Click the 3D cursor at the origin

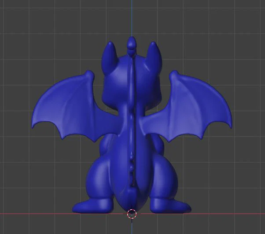[x=132, y=214]
